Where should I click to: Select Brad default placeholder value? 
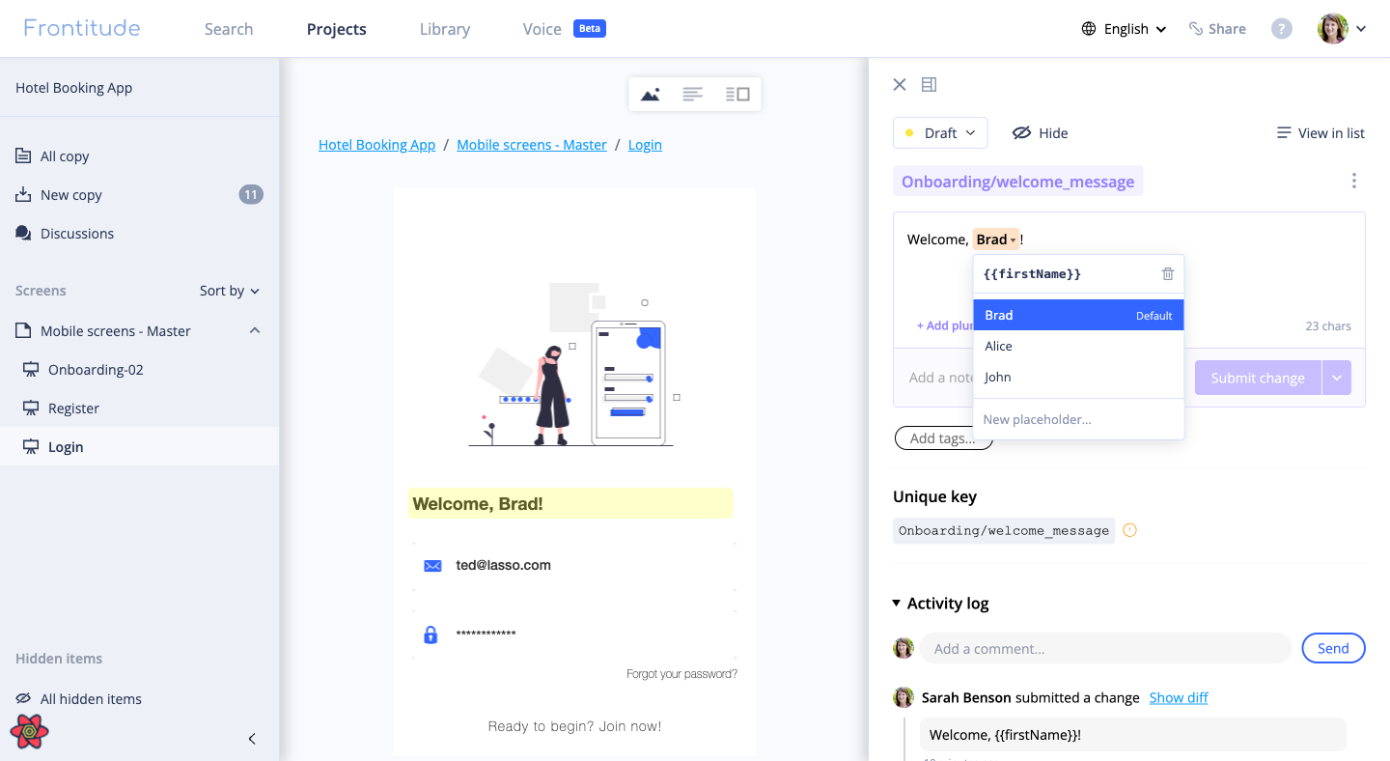point(1078,315)
